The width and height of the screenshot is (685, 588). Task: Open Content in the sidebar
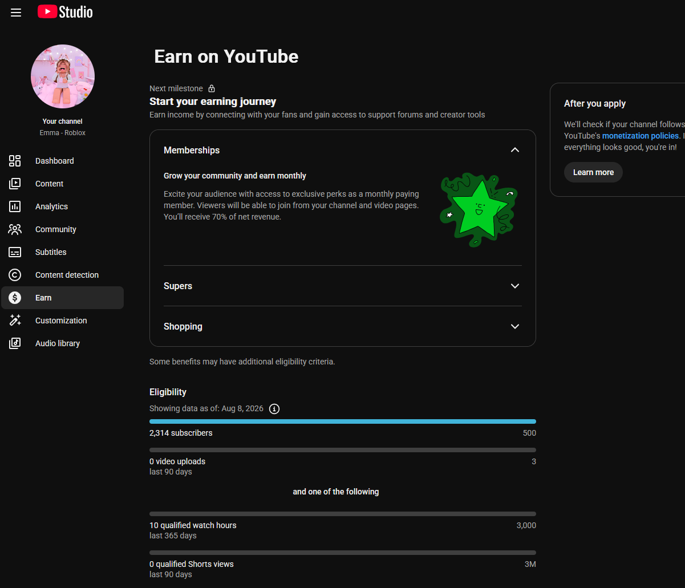pyautogui.click(x=63, y=184)
